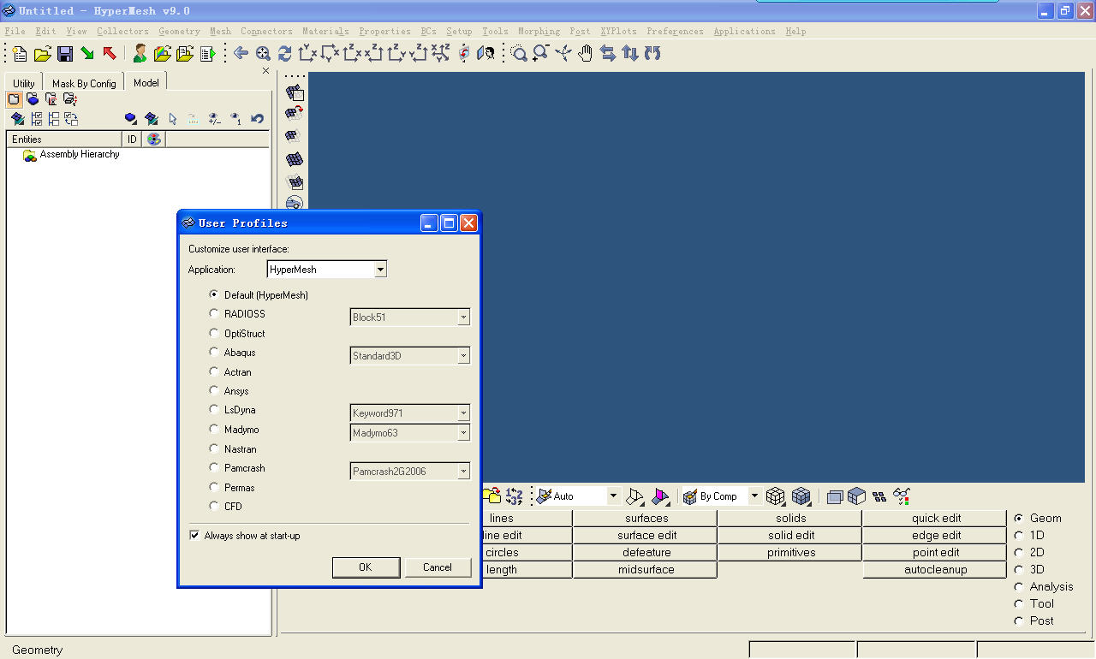
Task: Open the Morphing menu
Action: pos(539,32)
